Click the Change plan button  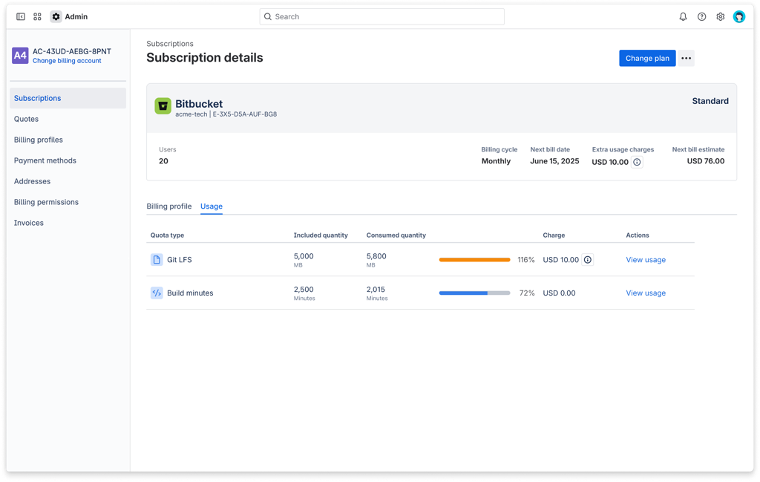(646, 58)
